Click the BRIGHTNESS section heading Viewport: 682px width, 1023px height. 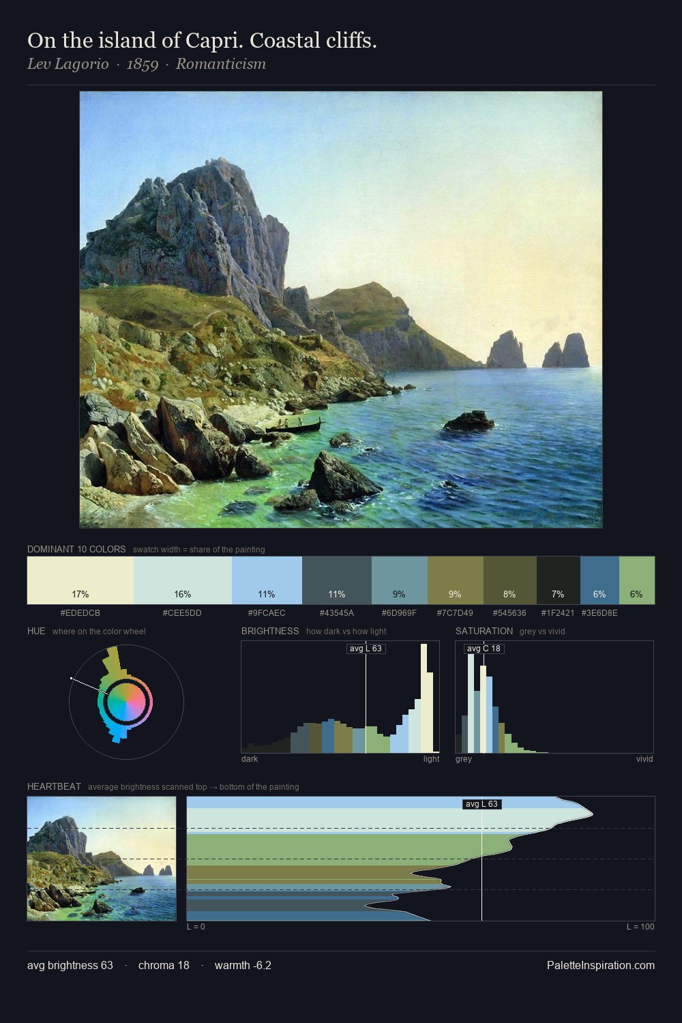click(x=270, y=631)
